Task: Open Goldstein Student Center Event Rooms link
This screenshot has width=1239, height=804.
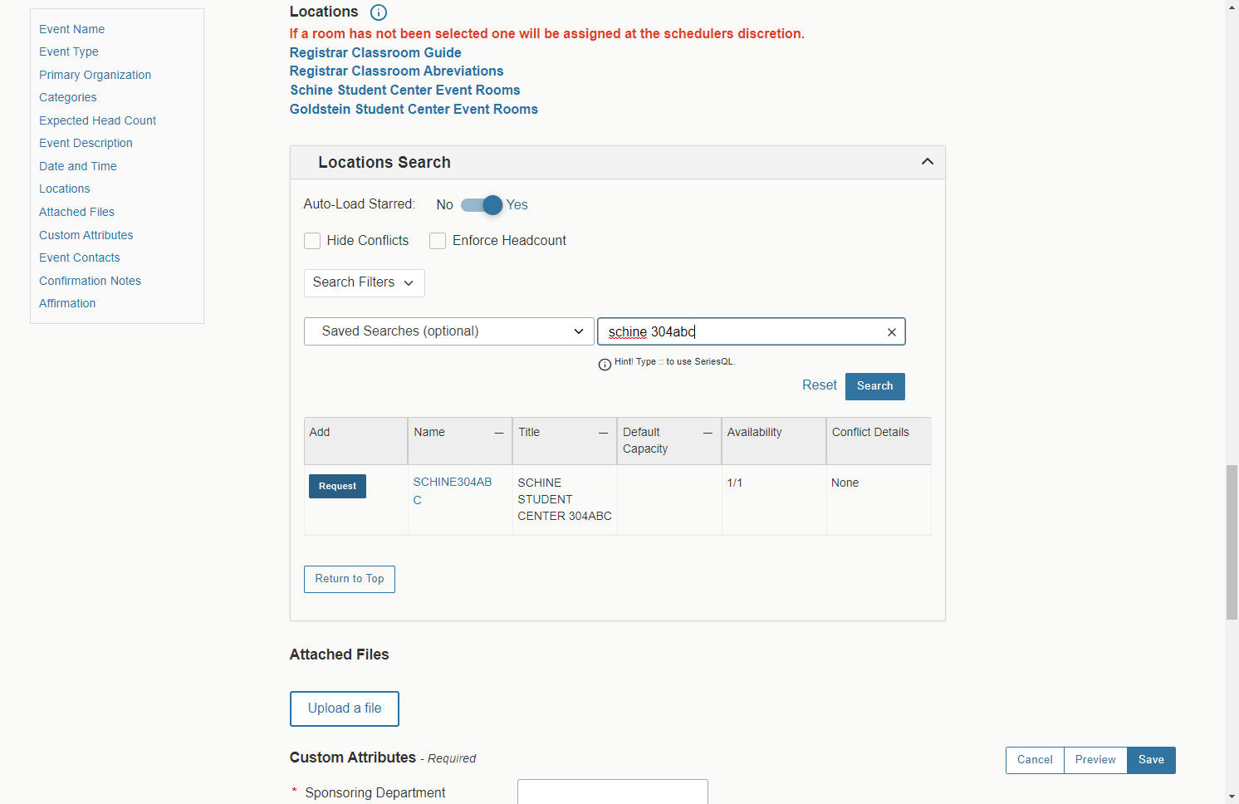Action: click(414, 109)
